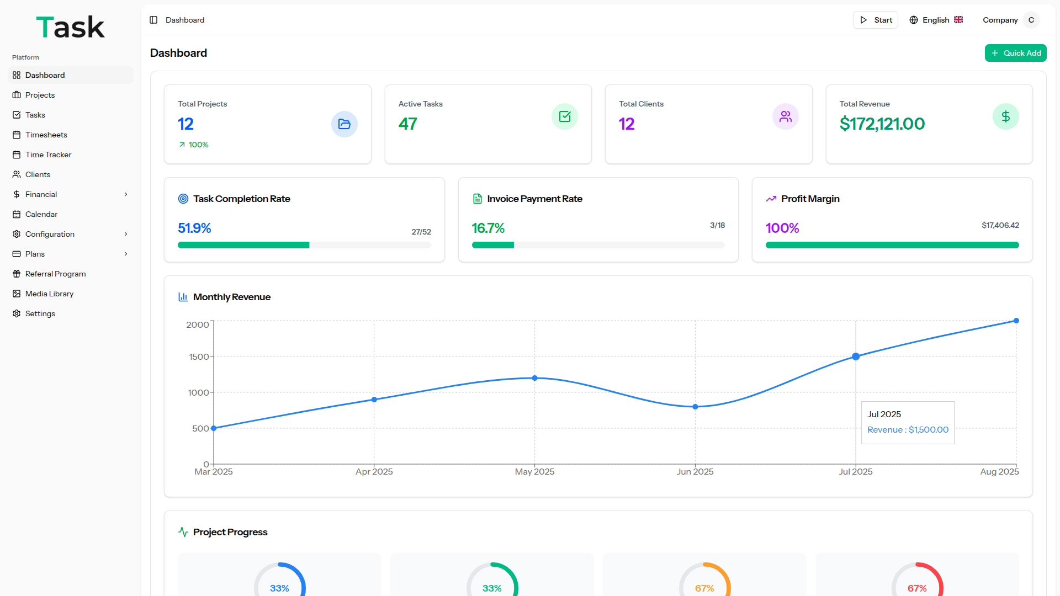Image resolution: width=1060 pixels, height=596 pixels.
Task: Click the Profit Margin trend icon
Action: click(771, 199)
